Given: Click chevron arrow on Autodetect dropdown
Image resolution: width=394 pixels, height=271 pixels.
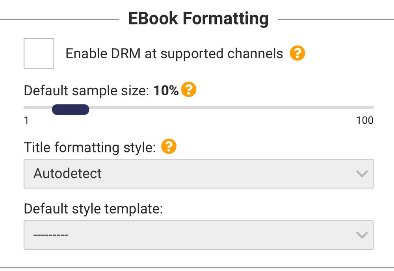Looking at the screenshot, I should 361,174.
